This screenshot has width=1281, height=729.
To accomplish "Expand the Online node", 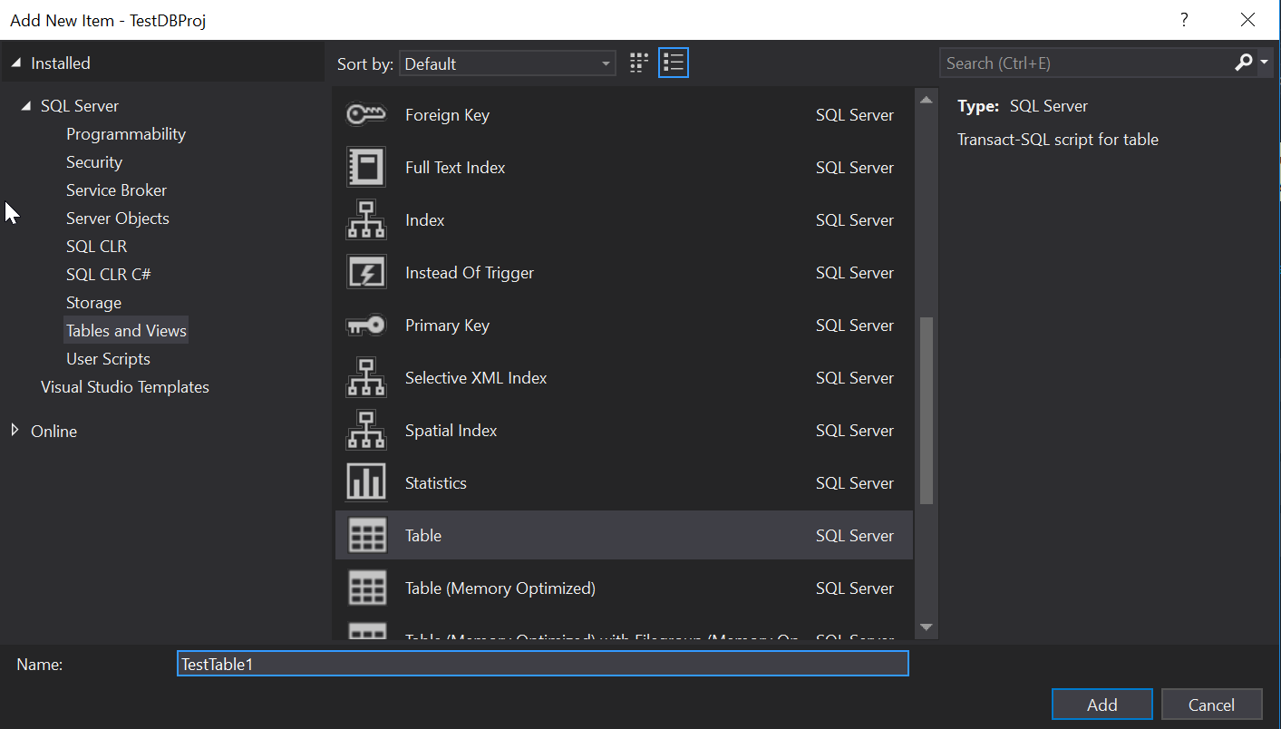I will click(x=15, y=431).
